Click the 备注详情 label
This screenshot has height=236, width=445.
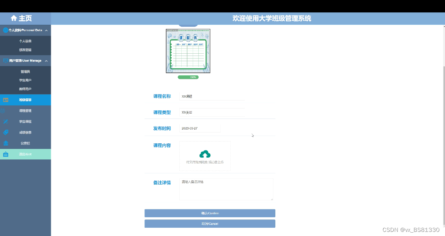[162, 182]
